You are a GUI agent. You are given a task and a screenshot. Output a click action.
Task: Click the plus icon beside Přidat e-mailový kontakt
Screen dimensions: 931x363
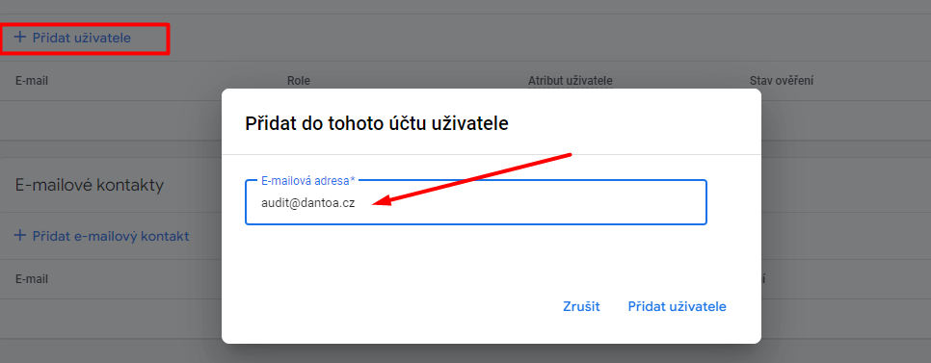click(x=20, y=236)
